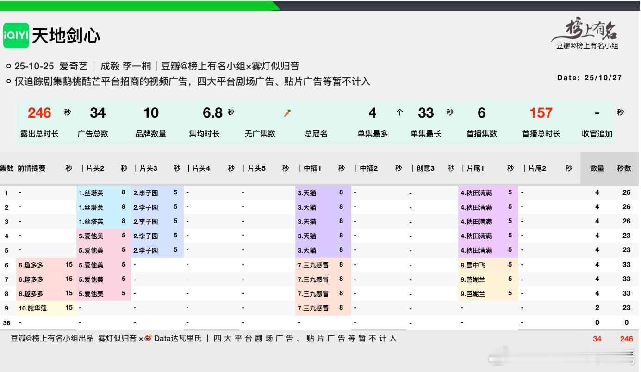
Task: Select 3.天猫 in the episode 2 row
Action: (x=307, y=207)
